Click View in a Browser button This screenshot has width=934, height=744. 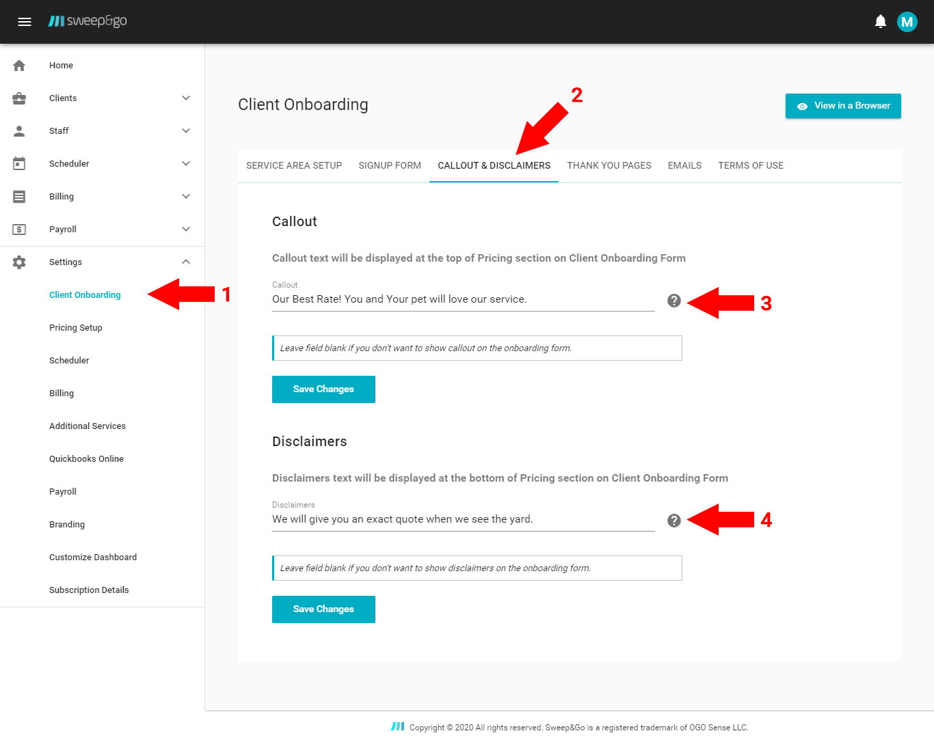pyautogui.click(x=843, y=106)
